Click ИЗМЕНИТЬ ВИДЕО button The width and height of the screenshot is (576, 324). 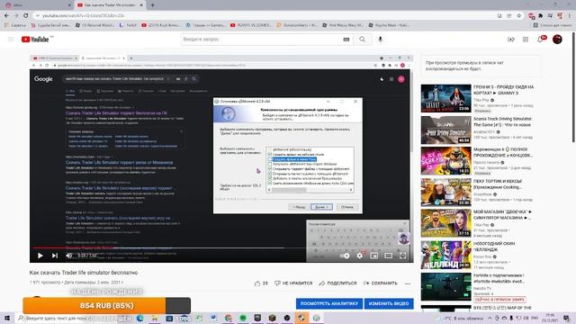point(389,303)
